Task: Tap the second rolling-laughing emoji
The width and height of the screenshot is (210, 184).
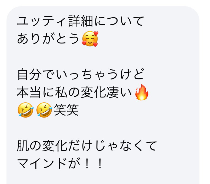Action: (44, 110)
